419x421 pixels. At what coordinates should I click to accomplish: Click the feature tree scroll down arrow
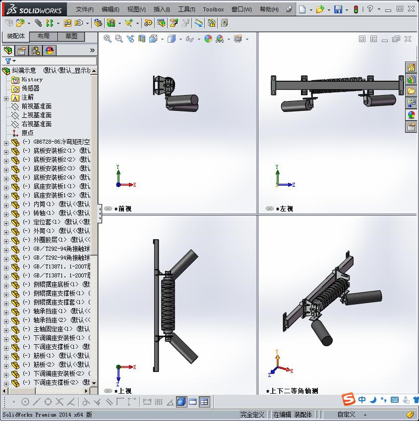point(94,383)
